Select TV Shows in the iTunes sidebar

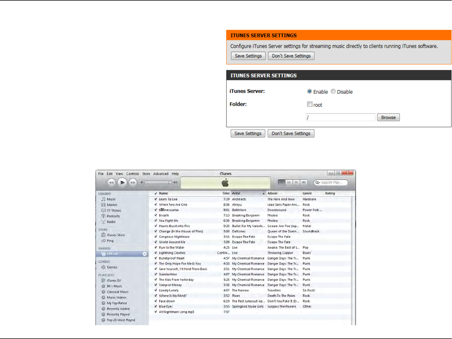pos(111,210)
